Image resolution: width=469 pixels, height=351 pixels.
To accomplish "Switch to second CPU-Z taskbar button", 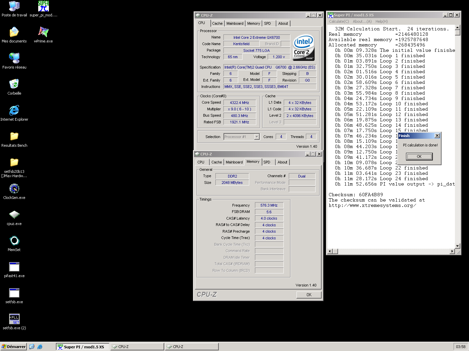I will pyautogui.click(x=192, y=347).
